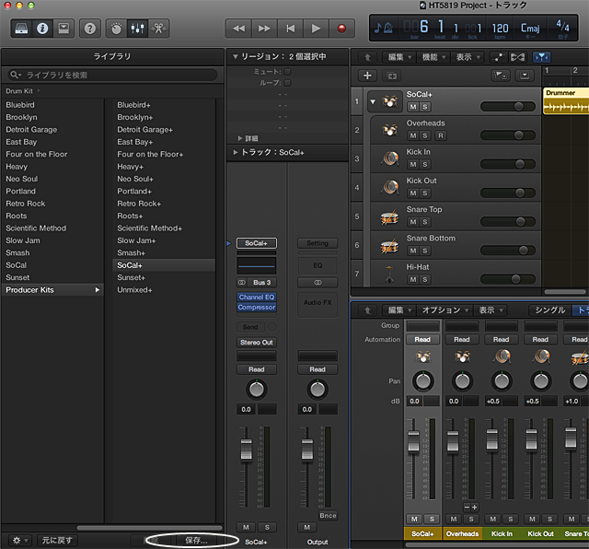Adjust Overheads mixer channel fader
This screenshot has height=549, width=589.
[x=453, y=441]
